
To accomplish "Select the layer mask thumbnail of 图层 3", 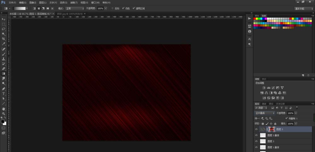I will click(271, 129).
